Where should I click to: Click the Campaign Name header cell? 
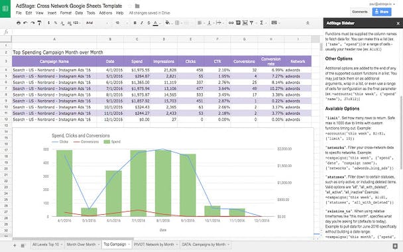(54, 62)
